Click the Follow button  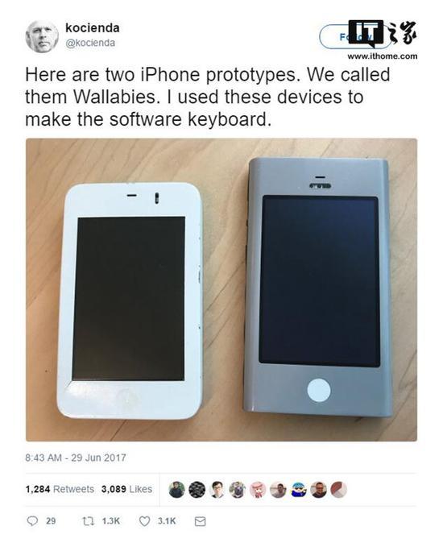coord(354,36)
